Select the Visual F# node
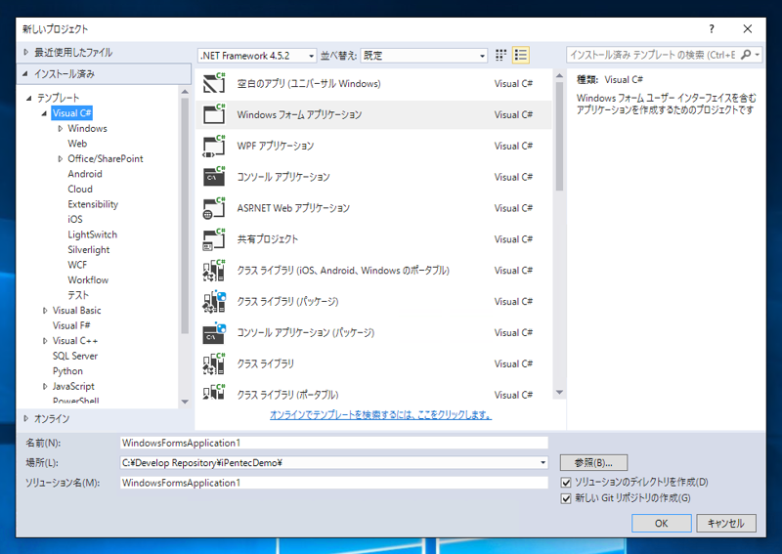Screen dimensions: 782x554 coord(71,325)
